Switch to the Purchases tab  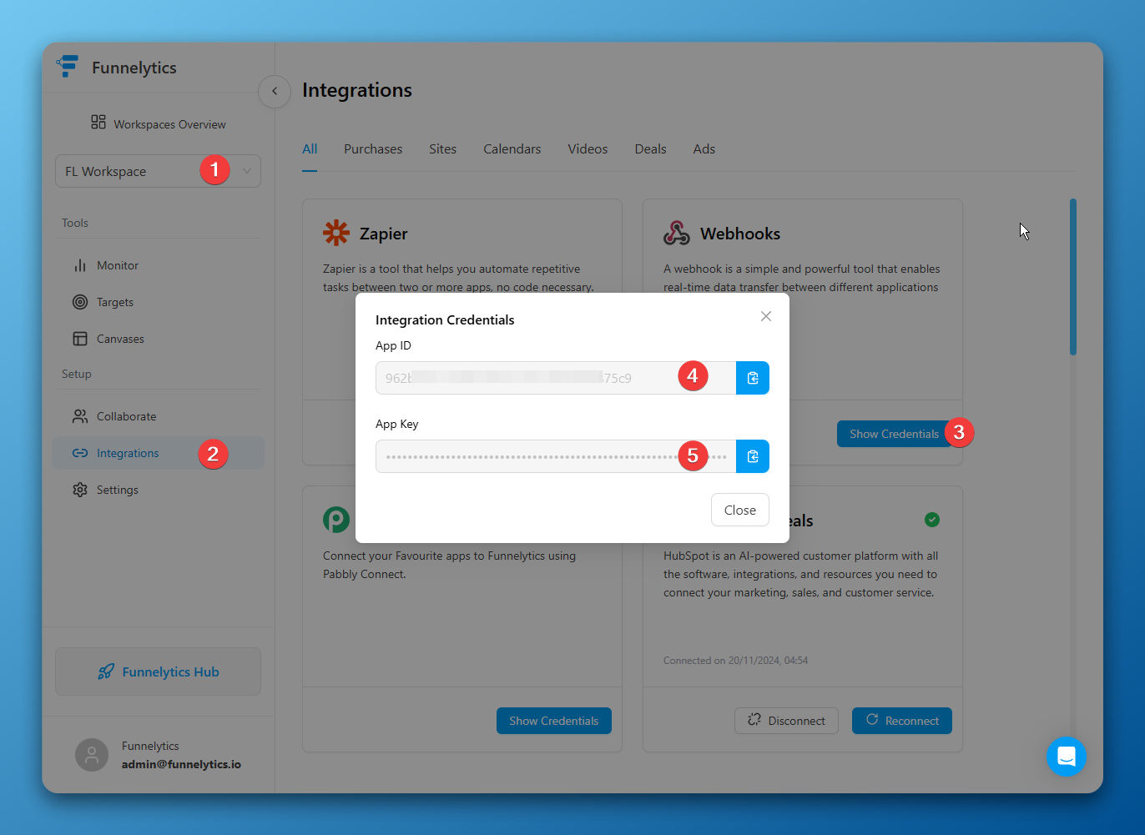(x=373, y=148)
